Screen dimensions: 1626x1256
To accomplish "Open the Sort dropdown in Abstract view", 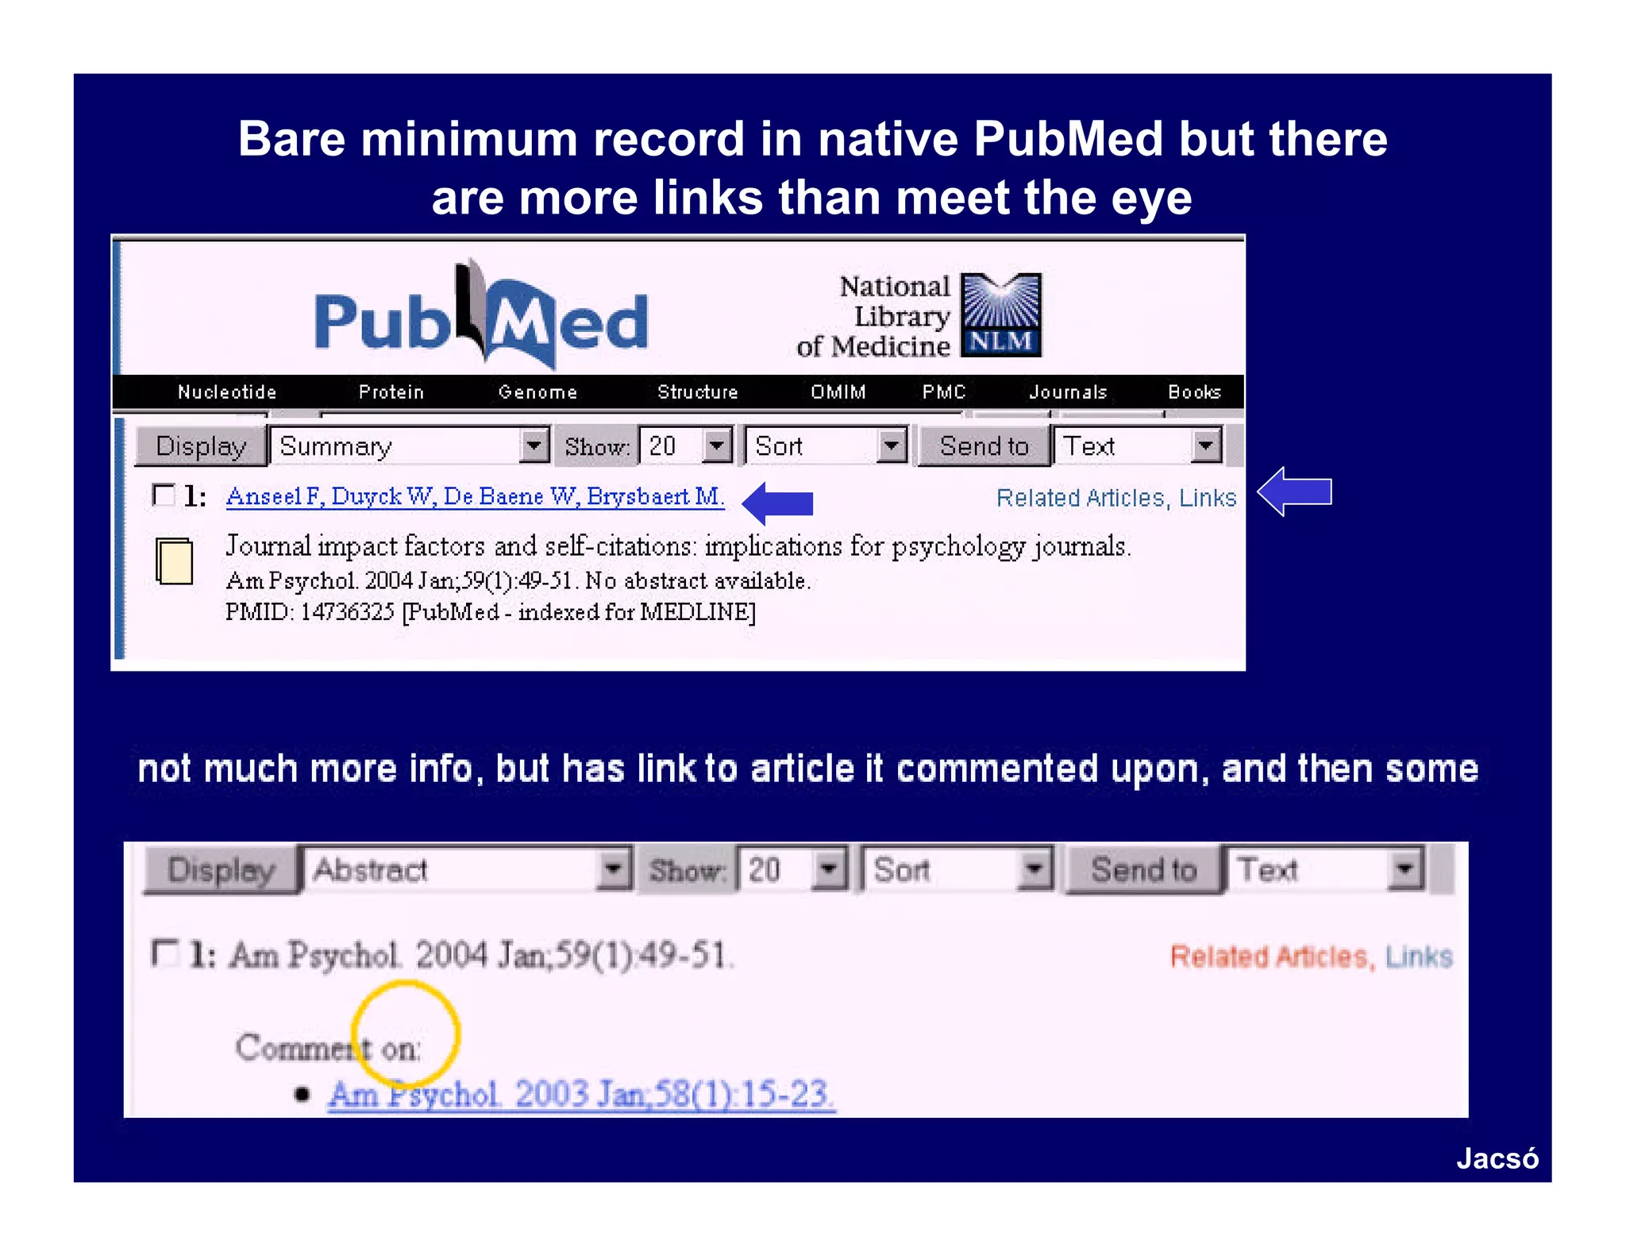I will pos(957,869).
